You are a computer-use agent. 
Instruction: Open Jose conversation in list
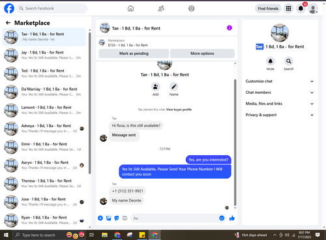click(x=44, y=202)
